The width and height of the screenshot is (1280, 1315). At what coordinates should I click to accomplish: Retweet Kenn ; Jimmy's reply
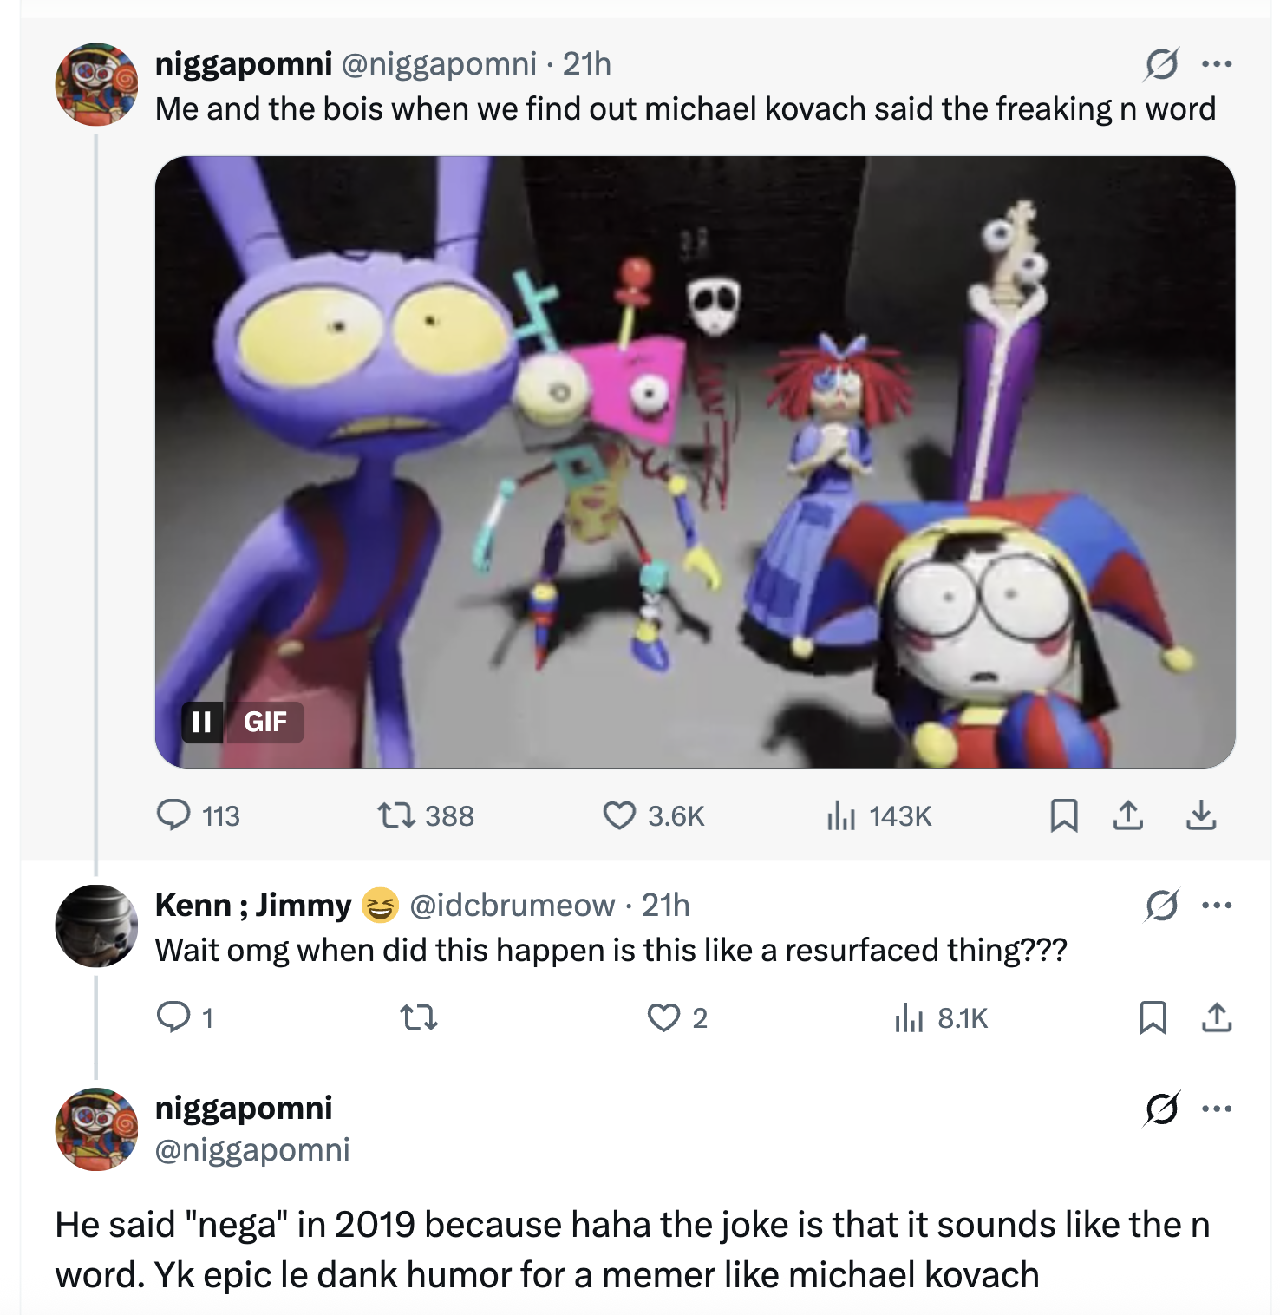tap(418, 1017)
